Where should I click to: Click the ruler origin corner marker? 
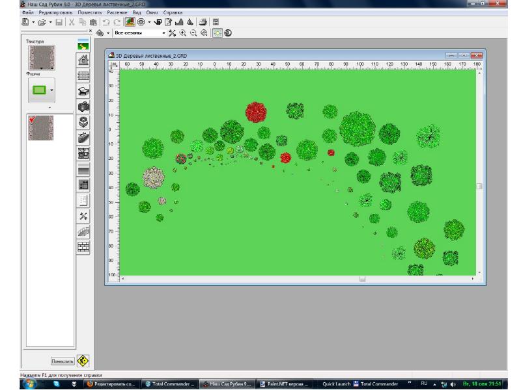(x=113, y=65)
